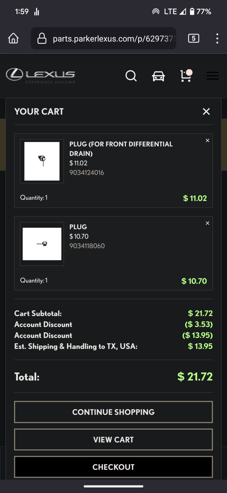Proceed with the Checkout button

pos(113,467)
